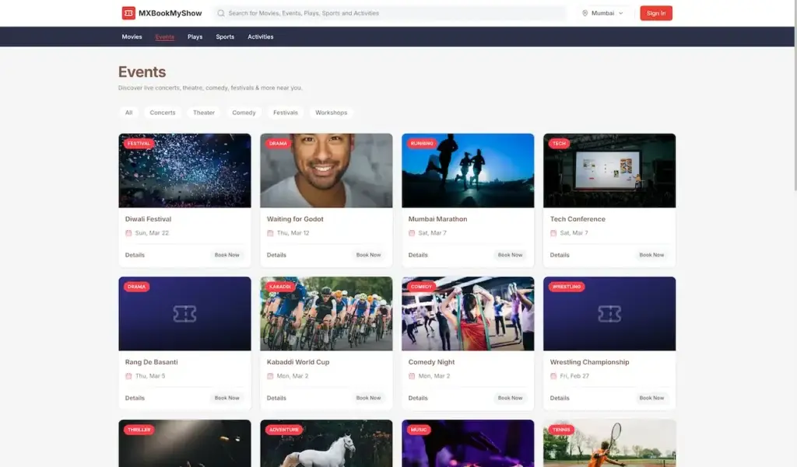Image resolution: width=797 pixels, height=467 pixels.
Task: Click calendar icon on Kabaddi World Cup card
Action: [x=270, y=376]
